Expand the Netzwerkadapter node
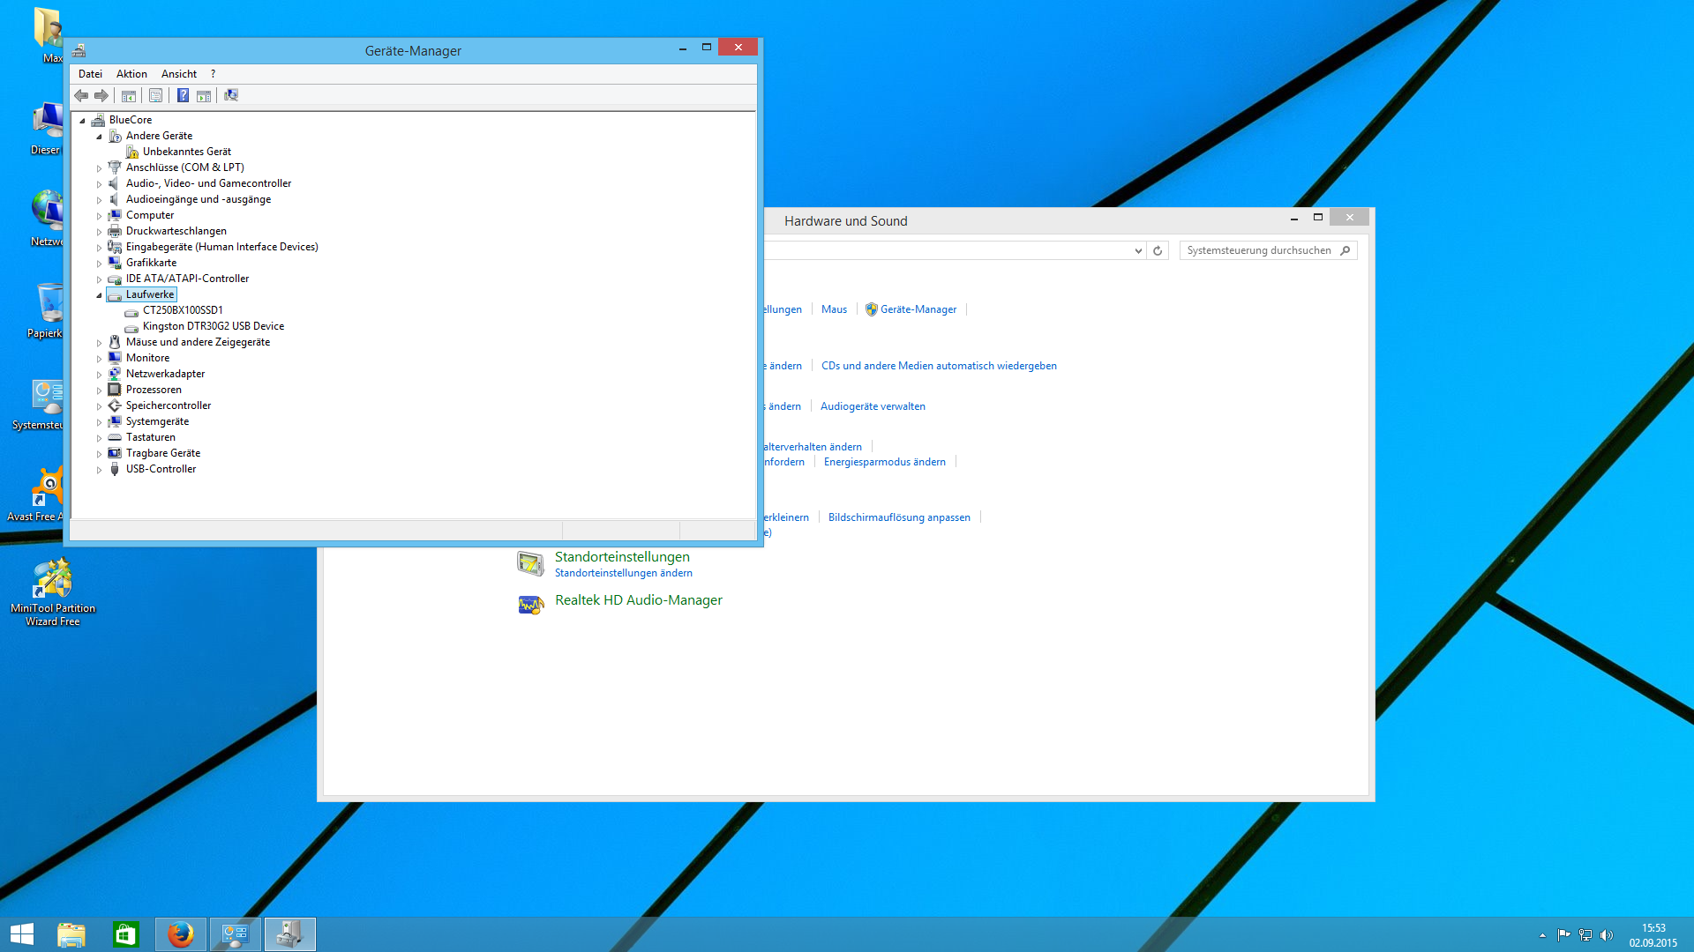 click(x=99, y=375)
